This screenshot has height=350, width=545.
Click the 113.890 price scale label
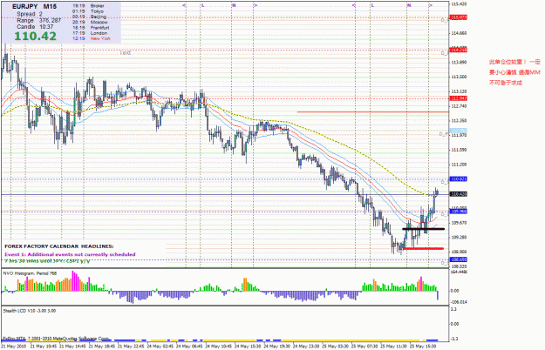pyautogui.click(x=459, y=63)
